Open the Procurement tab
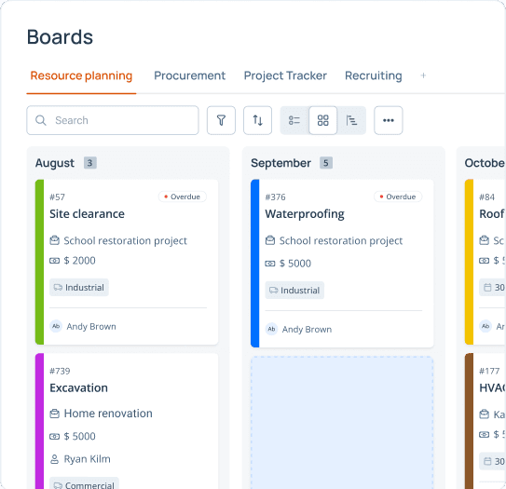 click(x=189, y=75)
